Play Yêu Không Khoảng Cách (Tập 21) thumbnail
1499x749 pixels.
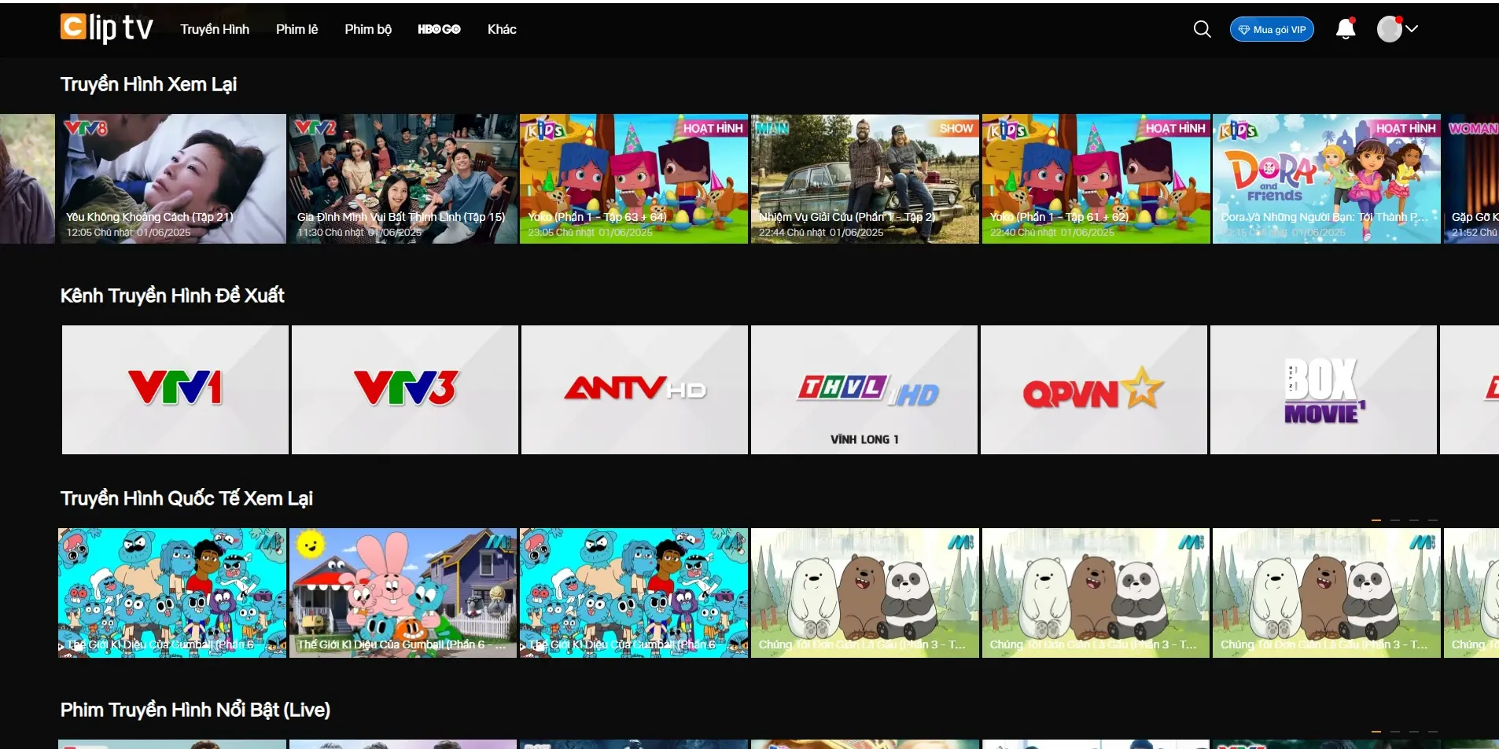pyautogui.click(x=173, y=178)
